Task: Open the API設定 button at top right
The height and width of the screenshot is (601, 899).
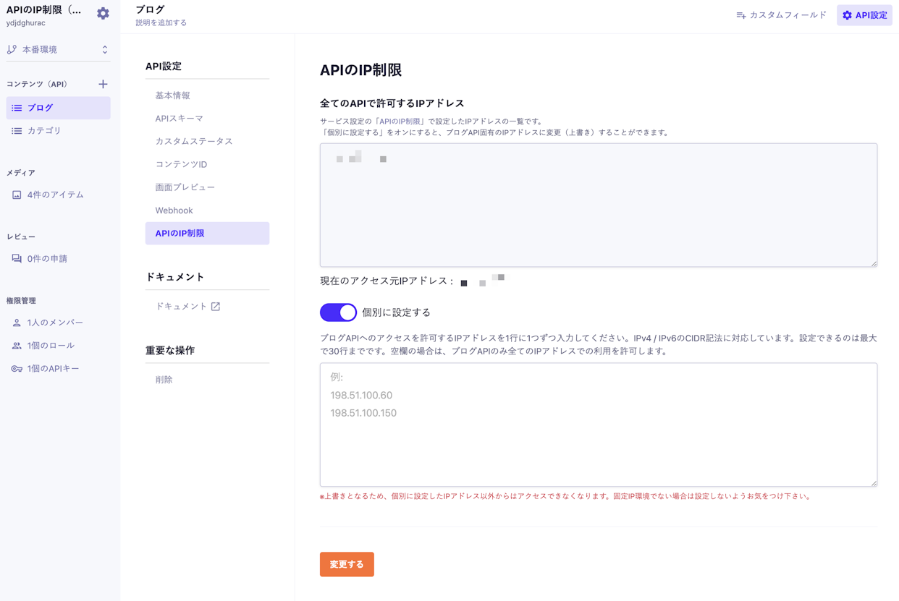Action: tap(864, 15)
